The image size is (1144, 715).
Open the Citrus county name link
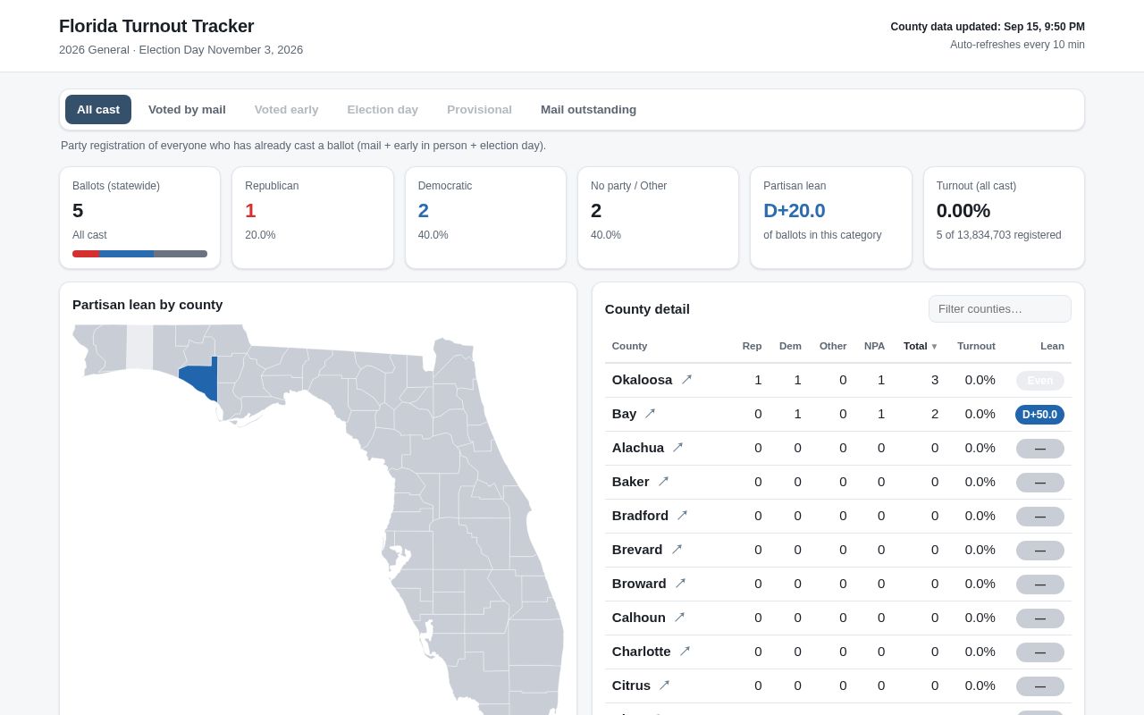point(631,686)
